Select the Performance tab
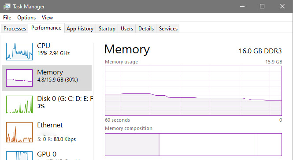Image resolution: width=293 pixels, height=160 pixels. [x=46, y=28]
